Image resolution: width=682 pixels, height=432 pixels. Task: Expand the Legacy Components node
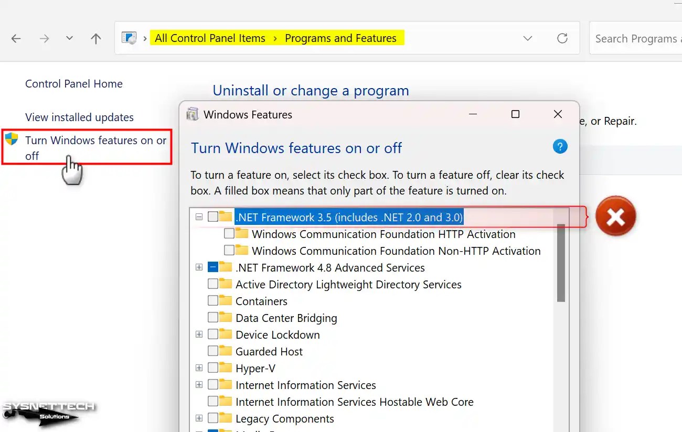point(199,418)
